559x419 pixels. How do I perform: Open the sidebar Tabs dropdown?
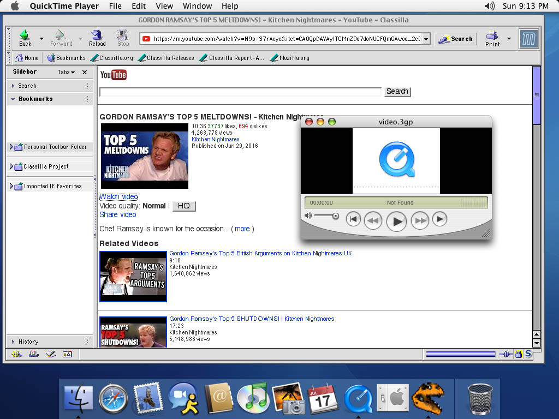click(66, 72)
